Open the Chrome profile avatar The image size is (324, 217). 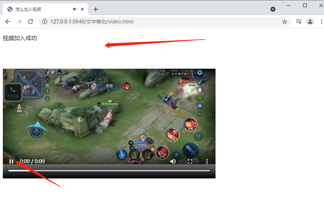click(x=310, y=22)
